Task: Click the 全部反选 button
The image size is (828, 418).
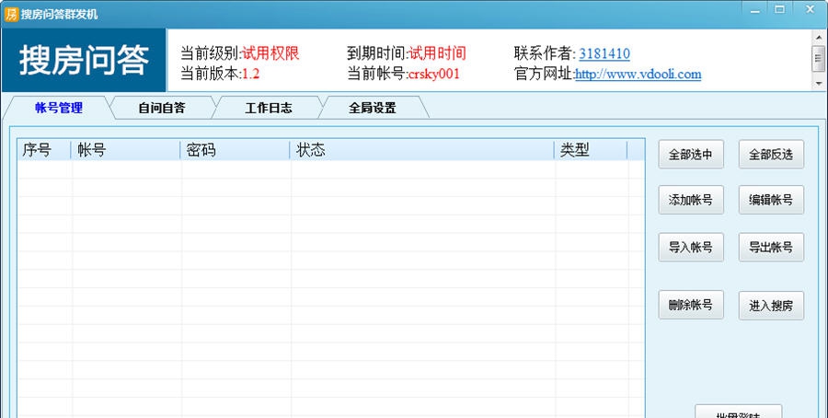Action: 771,155
